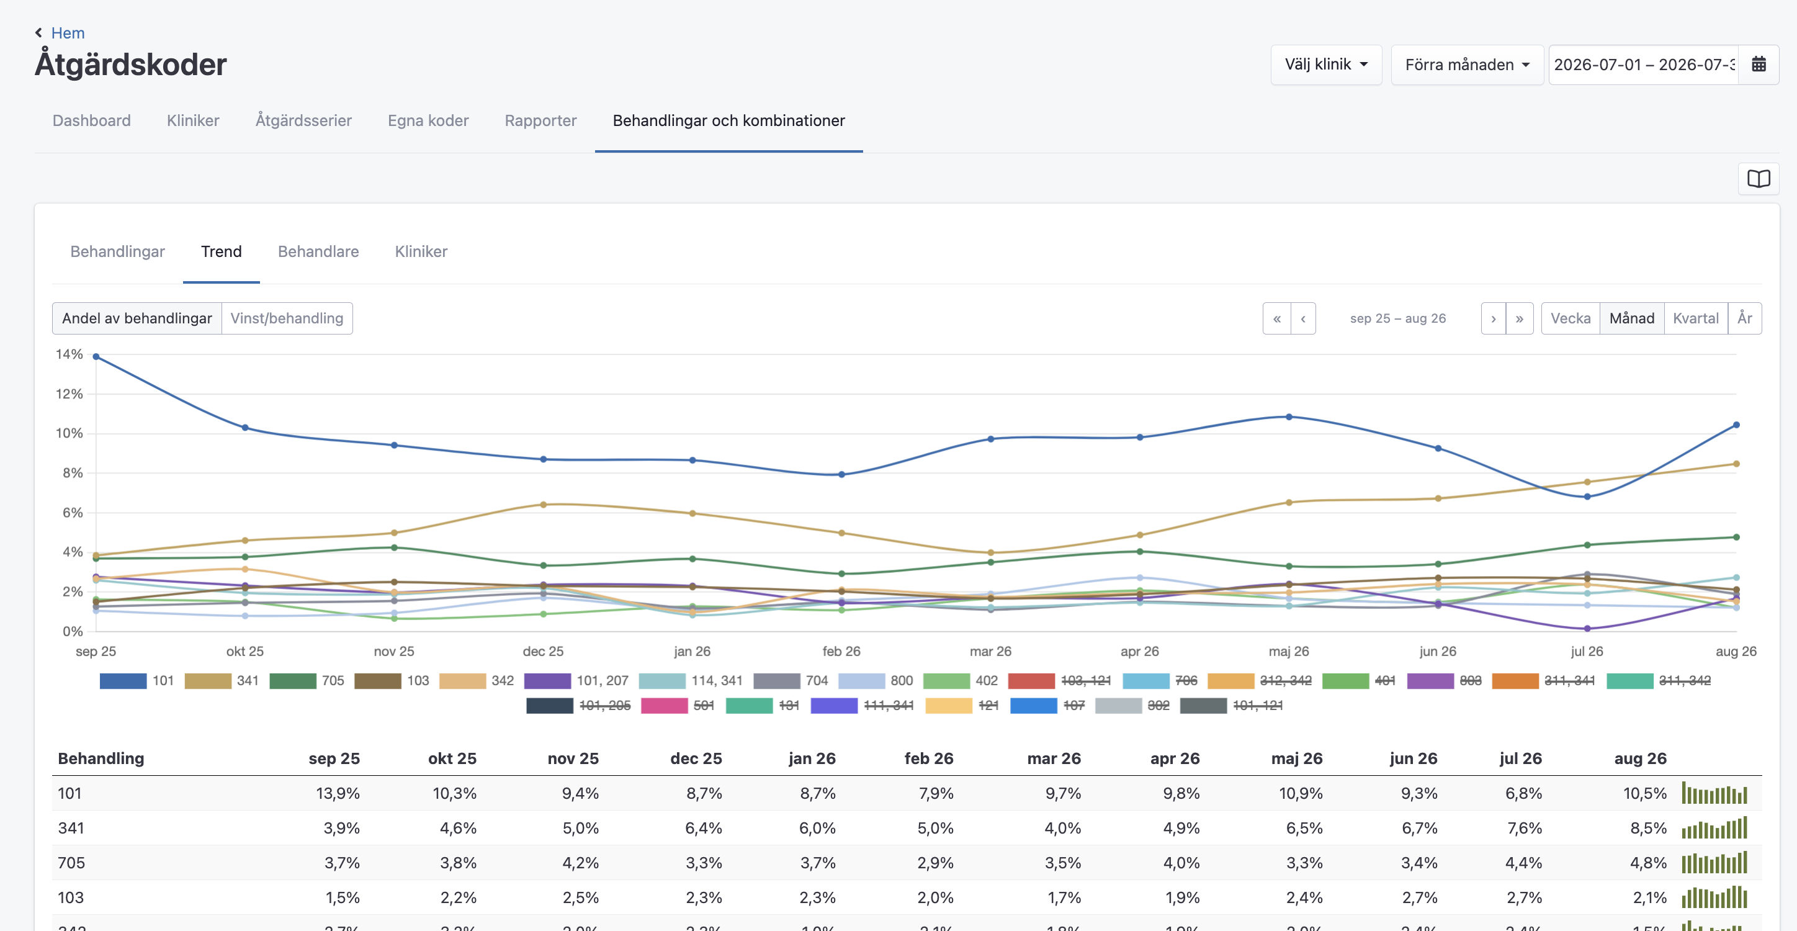Click the sparkline in the 101 row

(1714, 793)
